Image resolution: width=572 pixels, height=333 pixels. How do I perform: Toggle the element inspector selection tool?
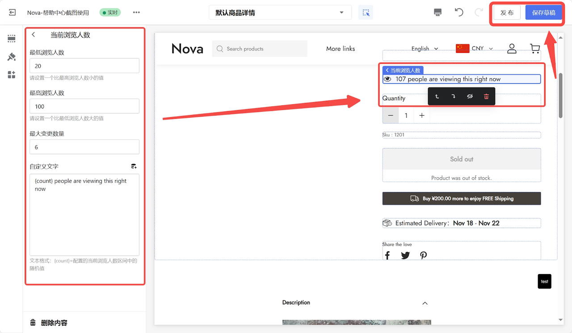pyautogui.click(x=366, y=12)
